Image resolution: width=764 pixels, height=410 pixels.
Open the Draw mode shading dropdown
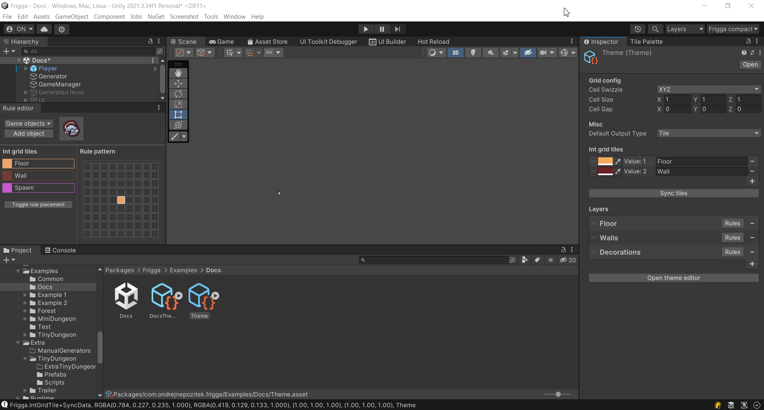tap(436, 53)
